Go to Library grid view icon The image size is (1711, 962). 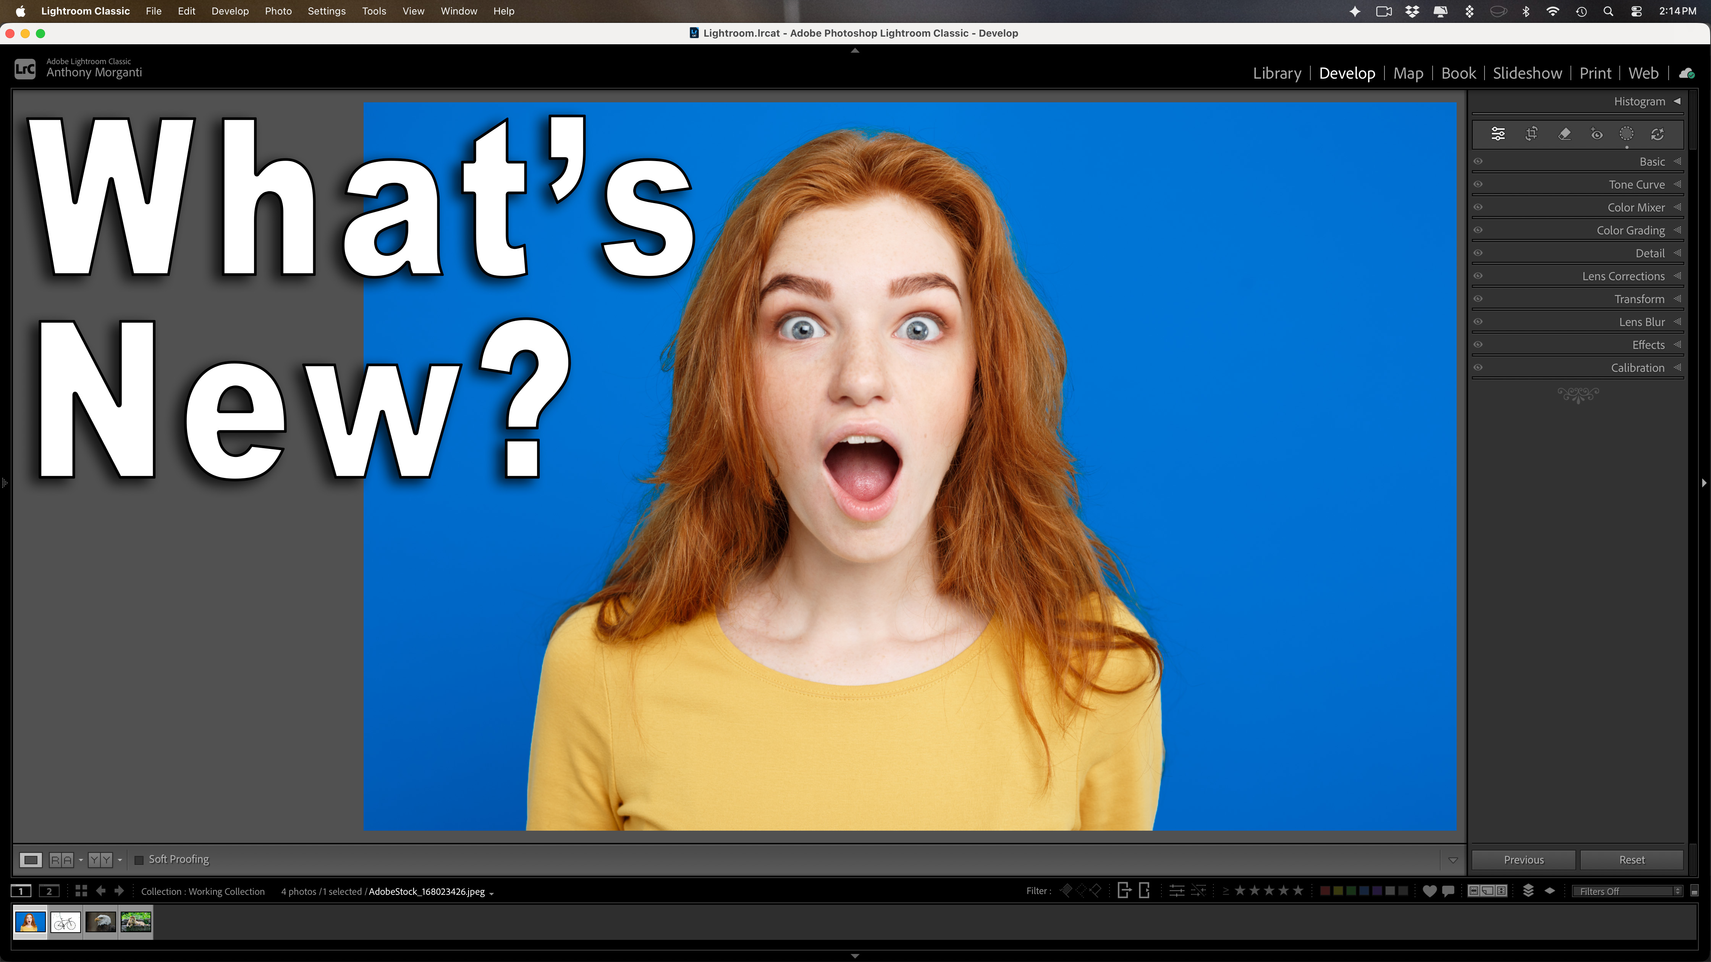[81, 891]
